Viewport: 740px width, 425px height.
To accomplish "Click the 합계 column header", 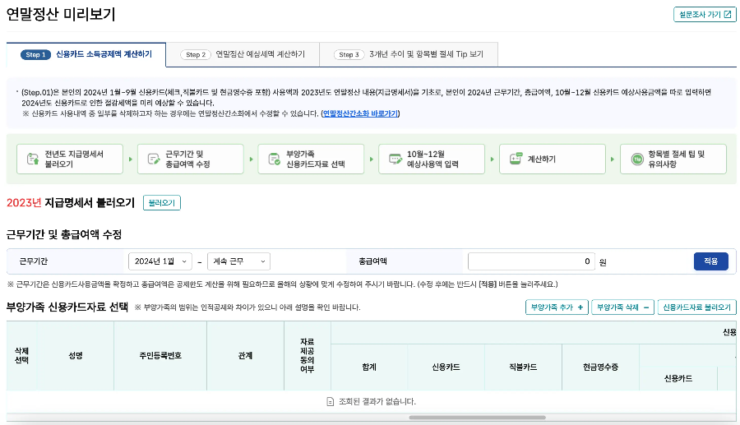I will pos(369,367).
